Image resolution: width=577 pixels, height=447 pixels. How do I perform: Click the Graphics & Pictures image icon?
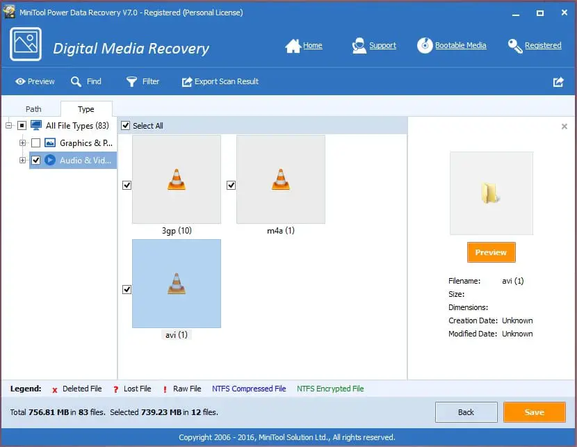[50, 143]
